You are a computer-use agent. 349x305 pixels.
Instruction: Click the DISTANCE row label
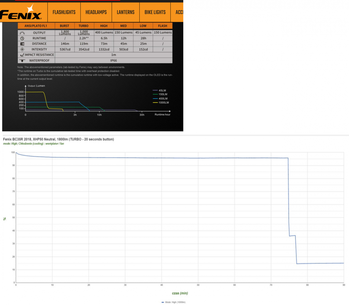click(x=39, y=44)
